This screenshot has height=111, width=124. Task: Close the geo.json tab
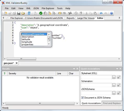coord(16,63)
